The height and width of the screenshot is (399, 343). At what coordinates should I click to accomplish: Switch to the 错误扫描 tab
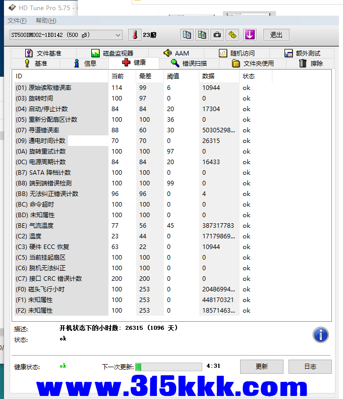189,63
